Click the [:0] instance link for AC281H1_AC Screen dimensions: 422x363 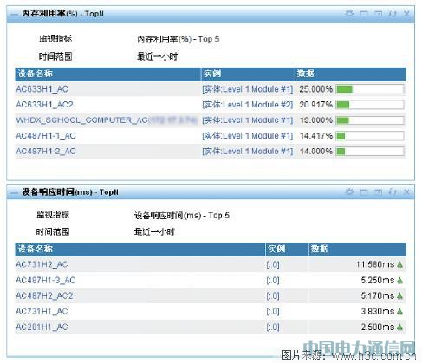[273, 327]
